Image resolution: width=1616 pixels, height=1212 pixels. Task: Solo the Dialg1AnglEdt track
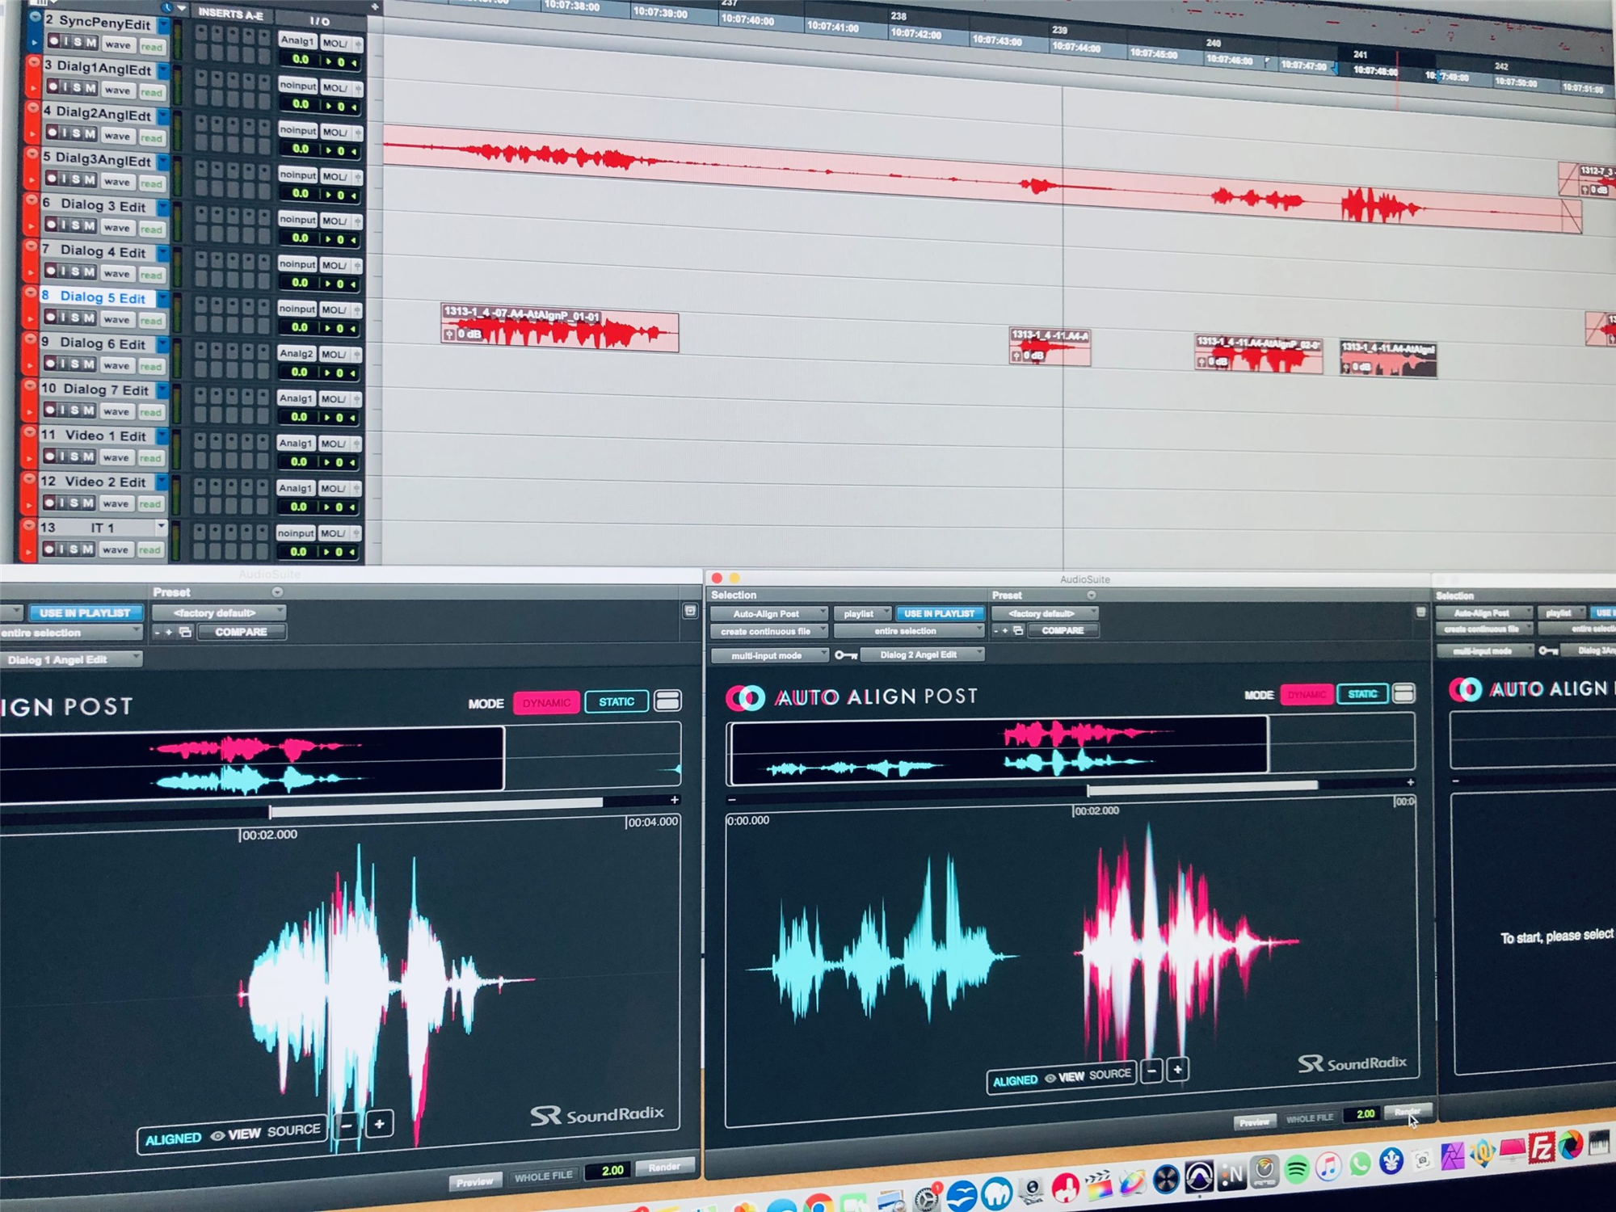[78, 87]
